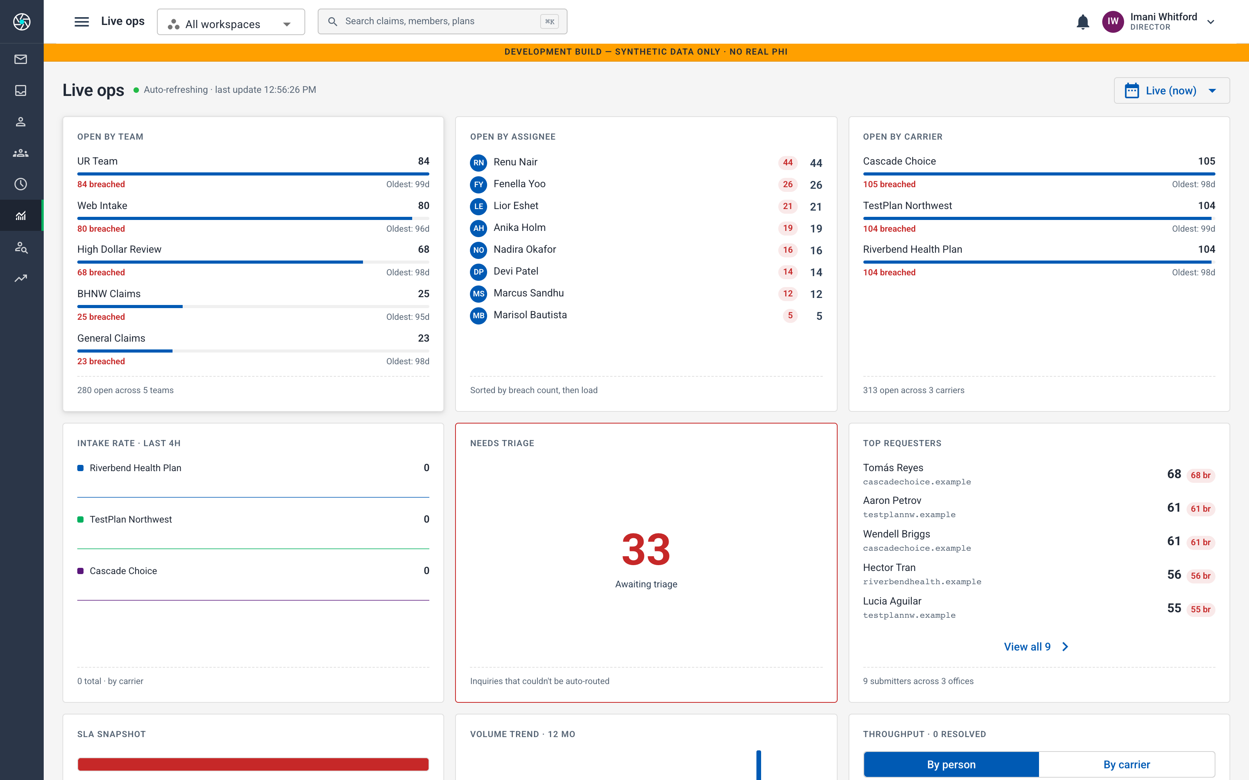Click the 33 awaiting triage count

tap(646, 550)
